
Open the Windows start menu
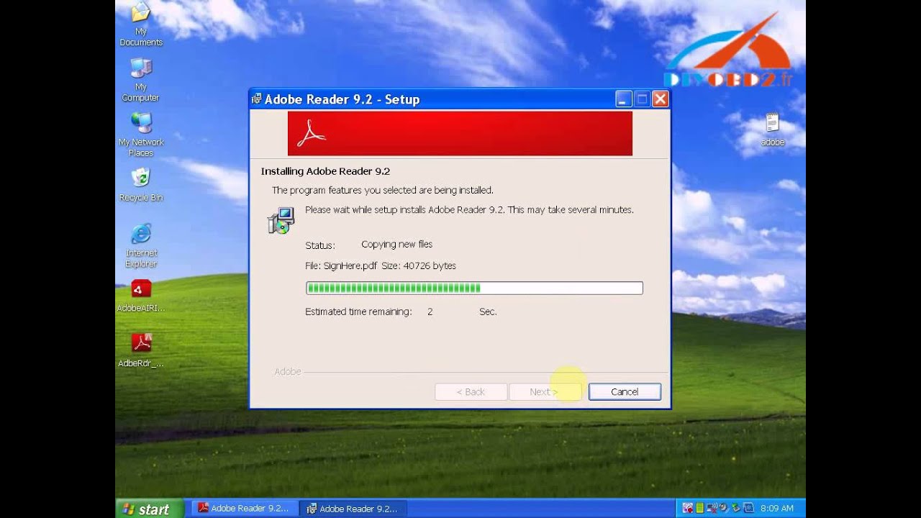pos(150,509)
